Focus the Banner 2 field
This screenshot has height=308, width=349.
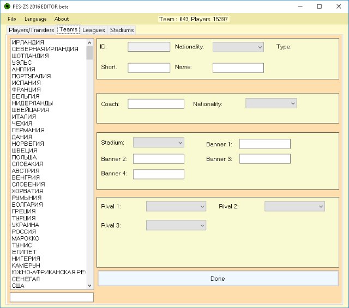[x=159, y=159]
